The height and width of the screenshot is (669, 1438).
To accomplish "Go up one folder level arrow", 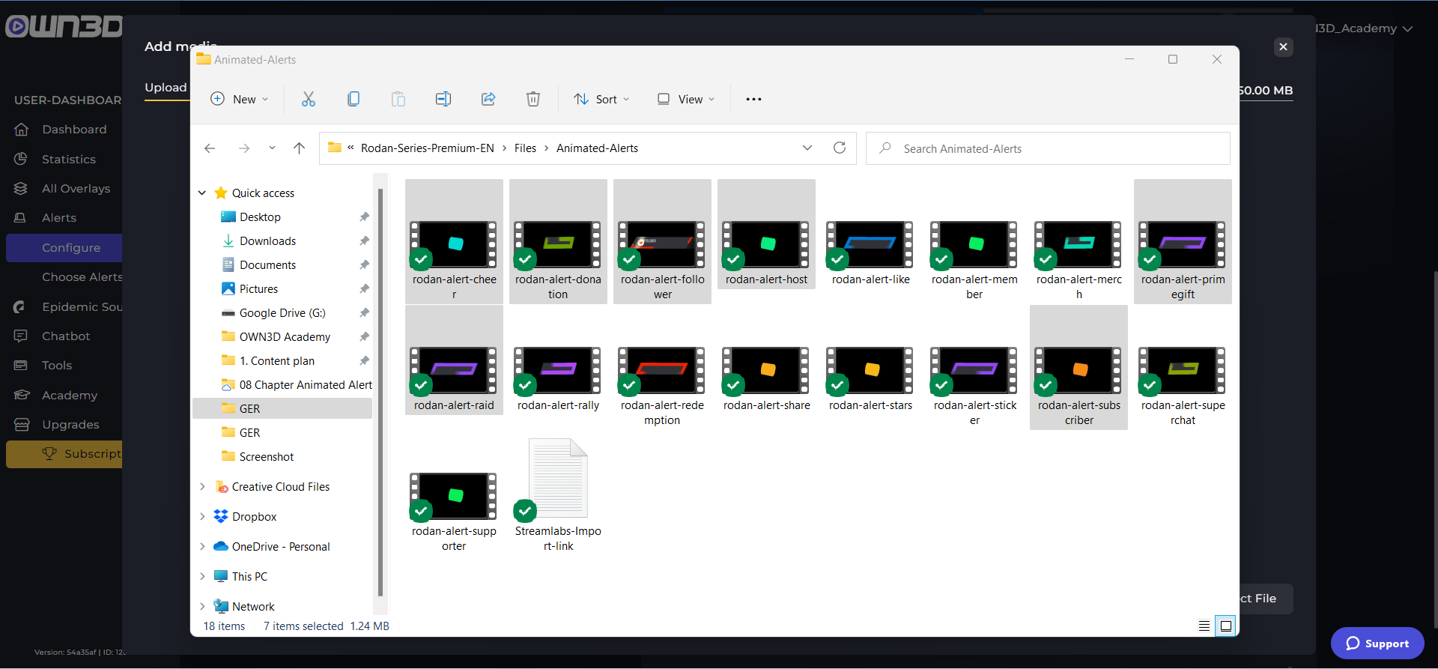I will tap(299, 148).
